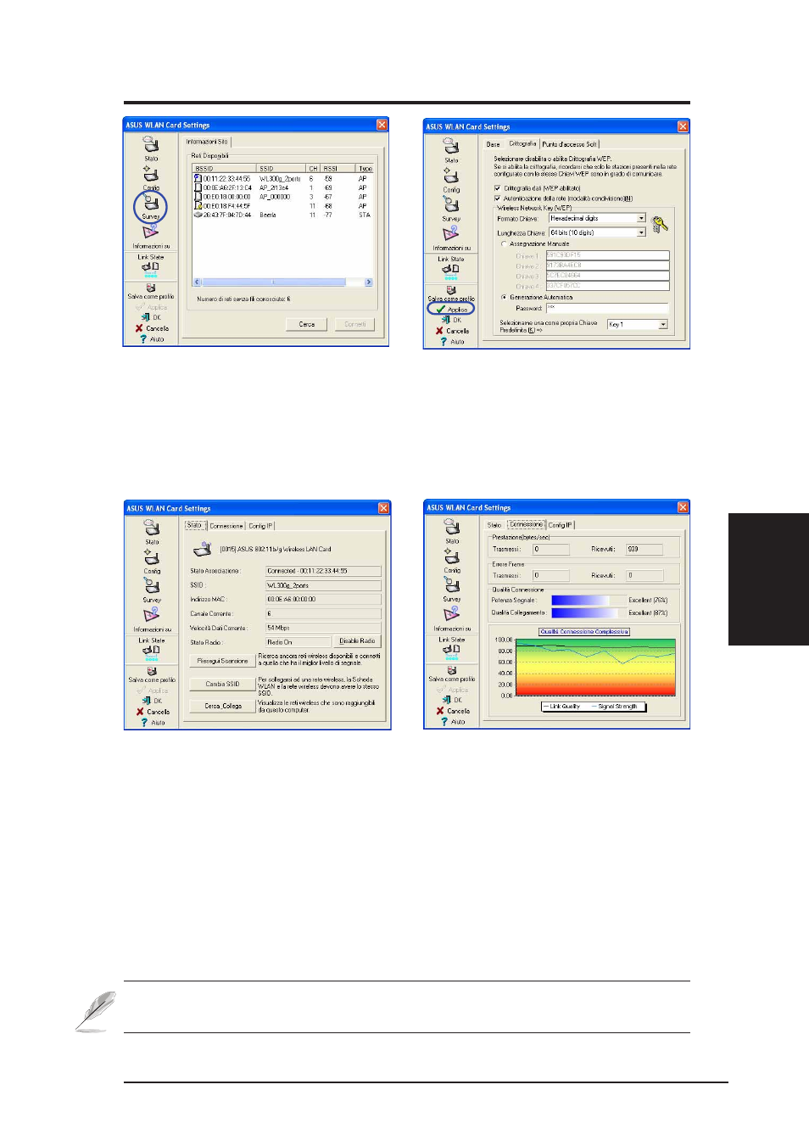This screenshot has height=1146, width=809.
Task: Select network row Beerla in list
Action: coord(283,215)
